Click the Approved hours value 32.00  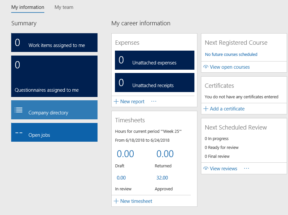(162, 178)
